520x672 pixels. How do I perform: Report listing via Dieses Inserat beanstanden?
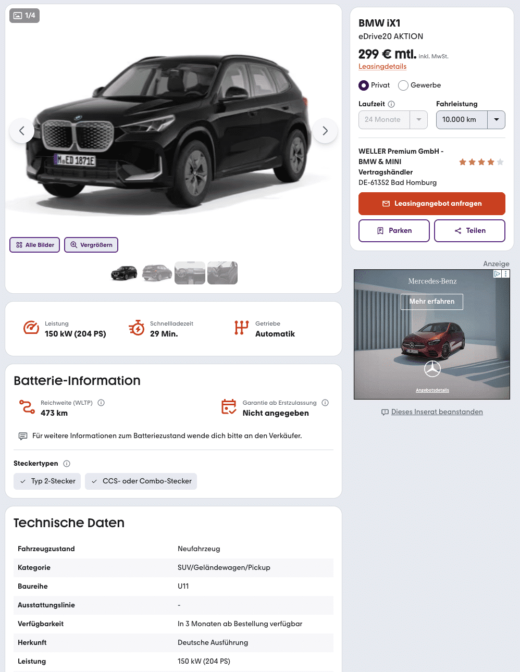(437, 412)
